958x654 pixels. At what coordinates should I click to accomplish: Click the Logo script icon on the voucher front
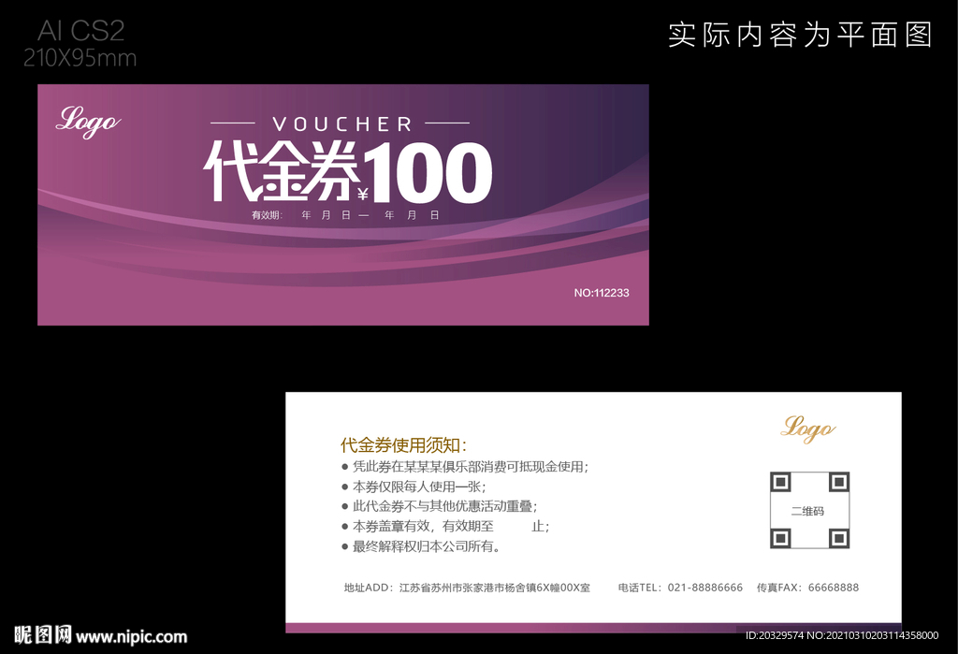pos(87,122)
